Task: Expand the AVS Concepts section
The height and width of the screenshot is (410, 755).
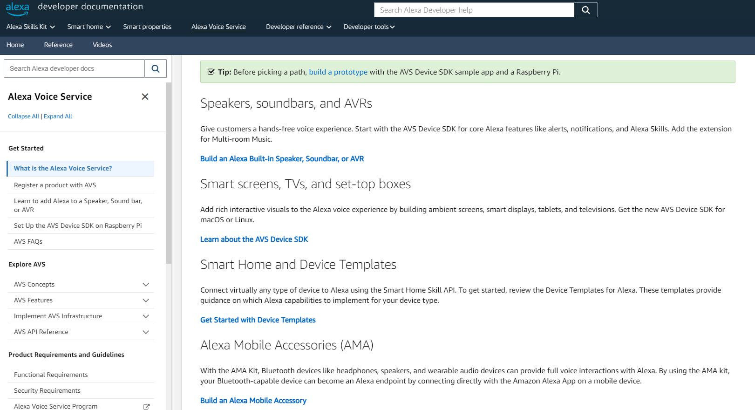Action: point(146,284)
